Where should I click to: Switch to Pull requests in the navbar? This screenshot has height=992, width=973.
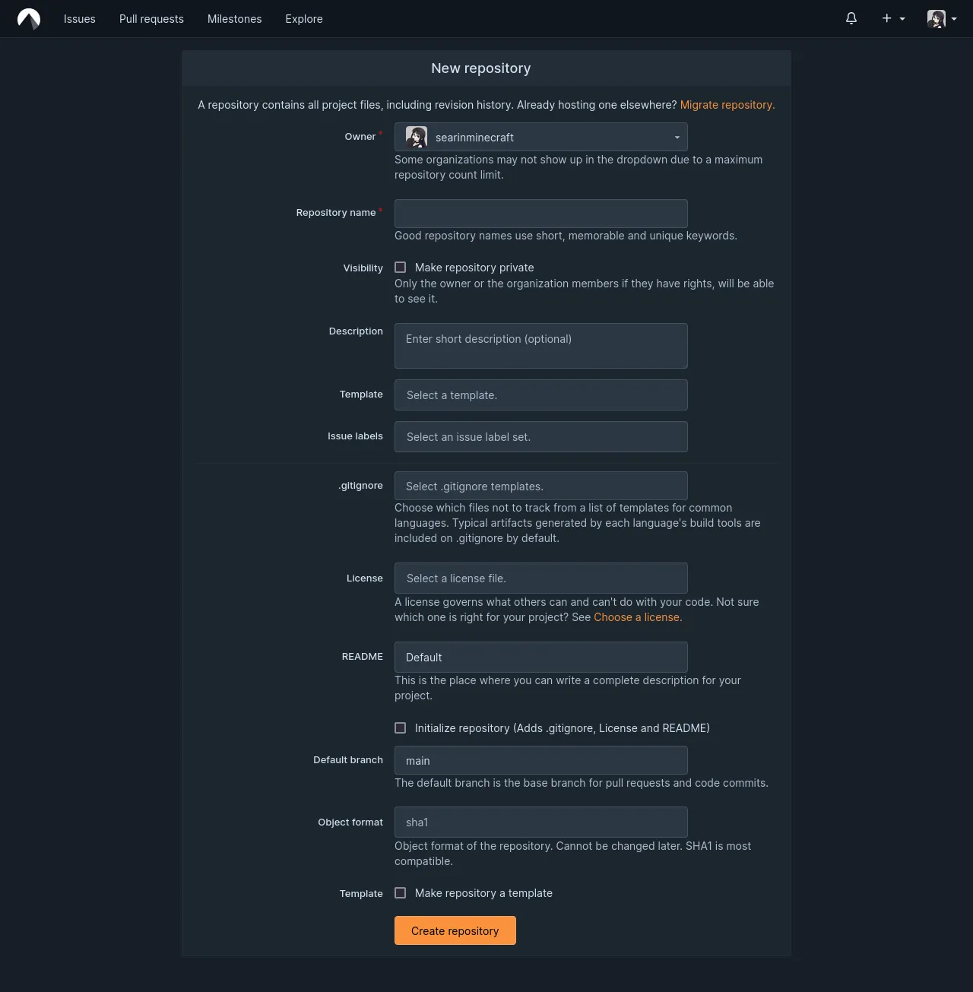[151, 18]
